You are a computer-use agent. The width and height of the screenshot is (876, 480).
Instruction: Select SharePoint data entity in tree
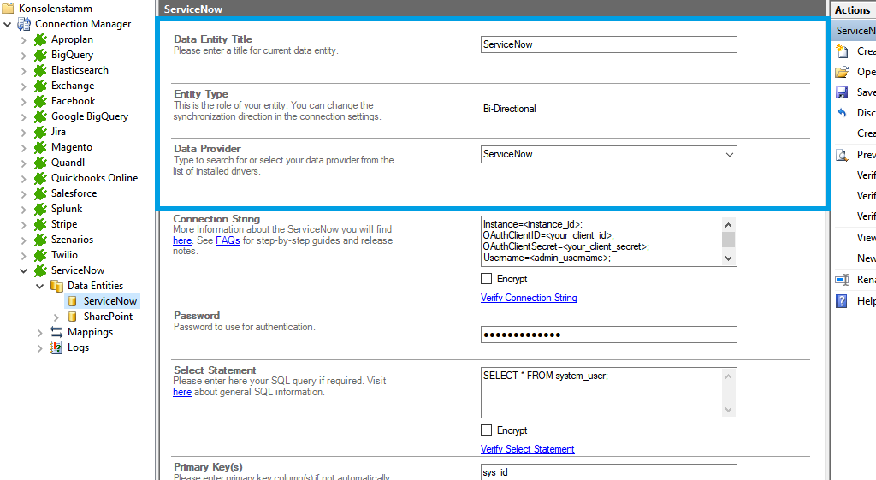click(x=108, y=317)
